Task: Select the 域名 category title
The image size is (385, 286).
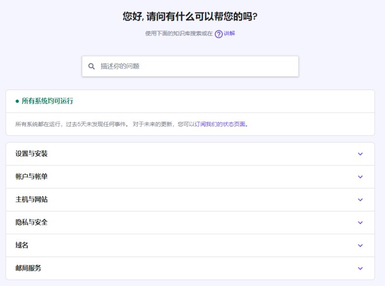Action: (x=22, y=245)
